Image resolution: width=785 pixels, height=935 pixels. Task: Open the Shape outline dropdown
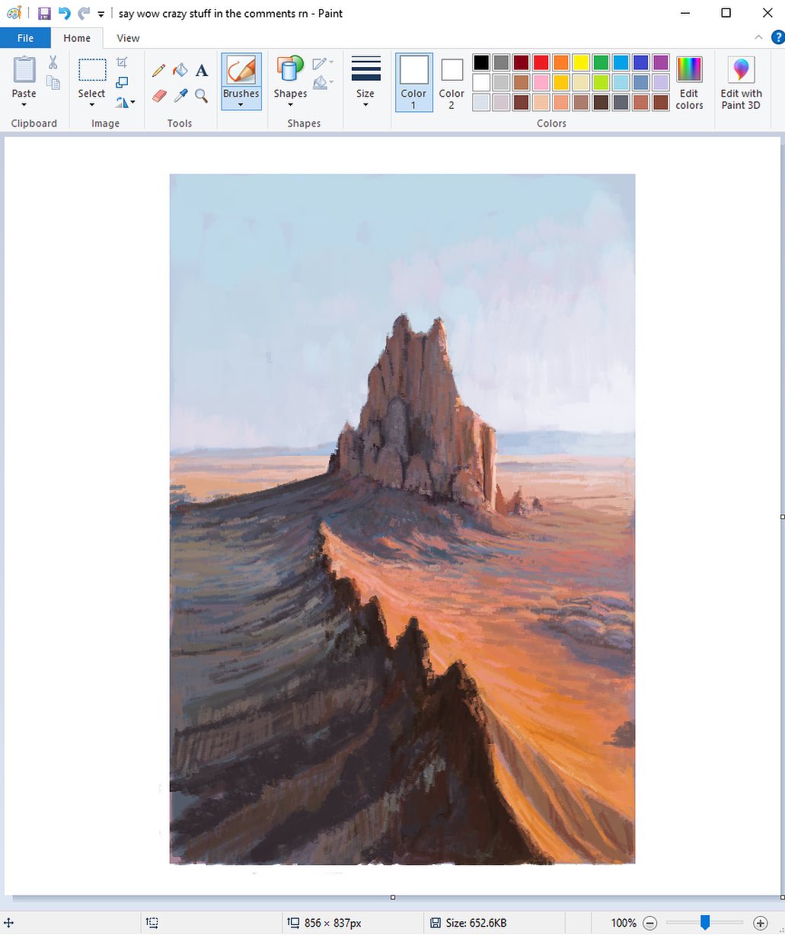322,63
